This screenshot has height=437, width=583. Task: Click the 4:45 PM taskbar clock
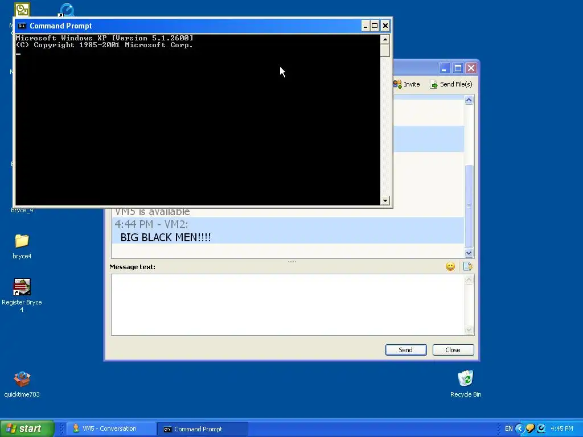click(562, 429)
